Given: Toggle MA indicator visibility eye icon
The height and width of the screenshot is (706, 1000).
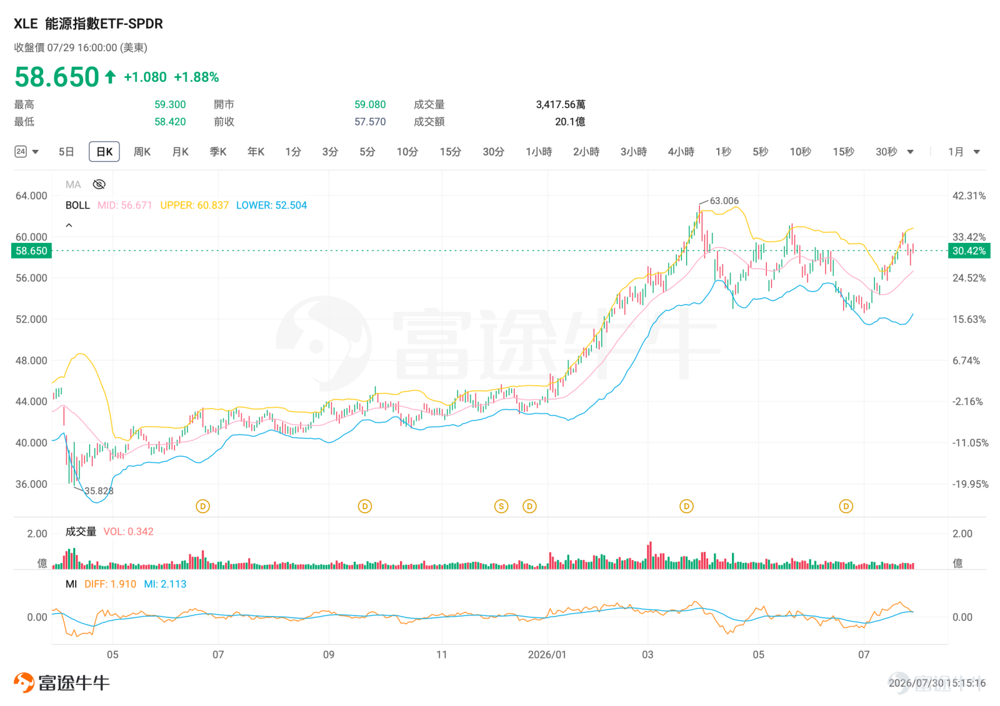Looking at the screenshot, I should [99, 184].
